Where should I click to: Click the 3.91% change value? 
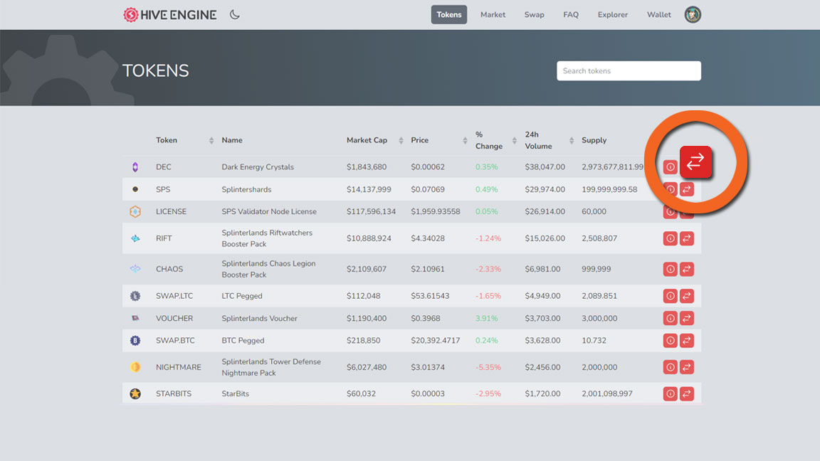coord(486,318)
